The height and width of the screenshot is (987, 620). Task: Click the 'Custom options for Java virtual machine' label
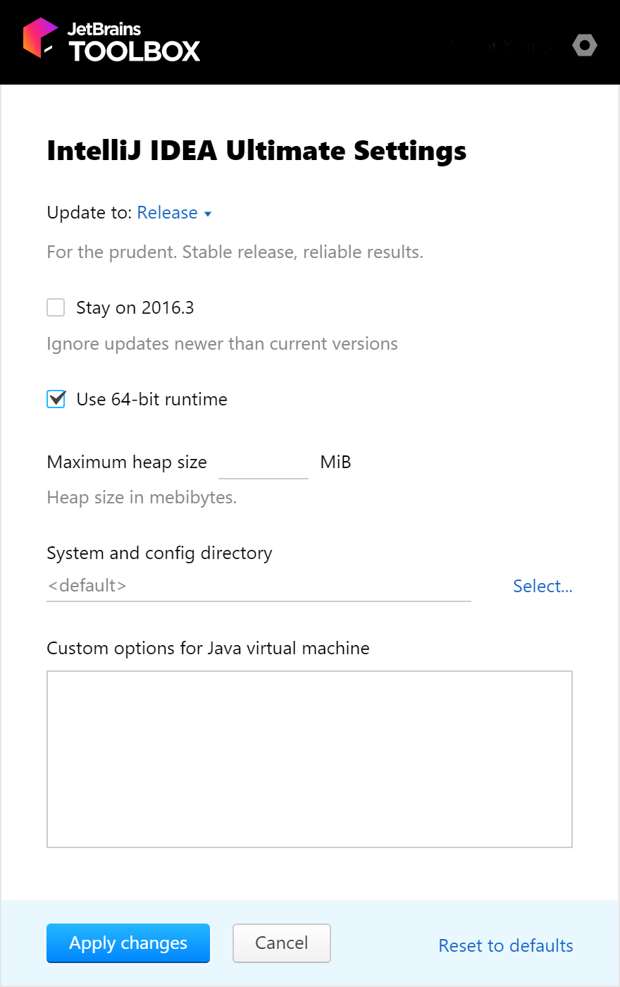pos(208,649)
